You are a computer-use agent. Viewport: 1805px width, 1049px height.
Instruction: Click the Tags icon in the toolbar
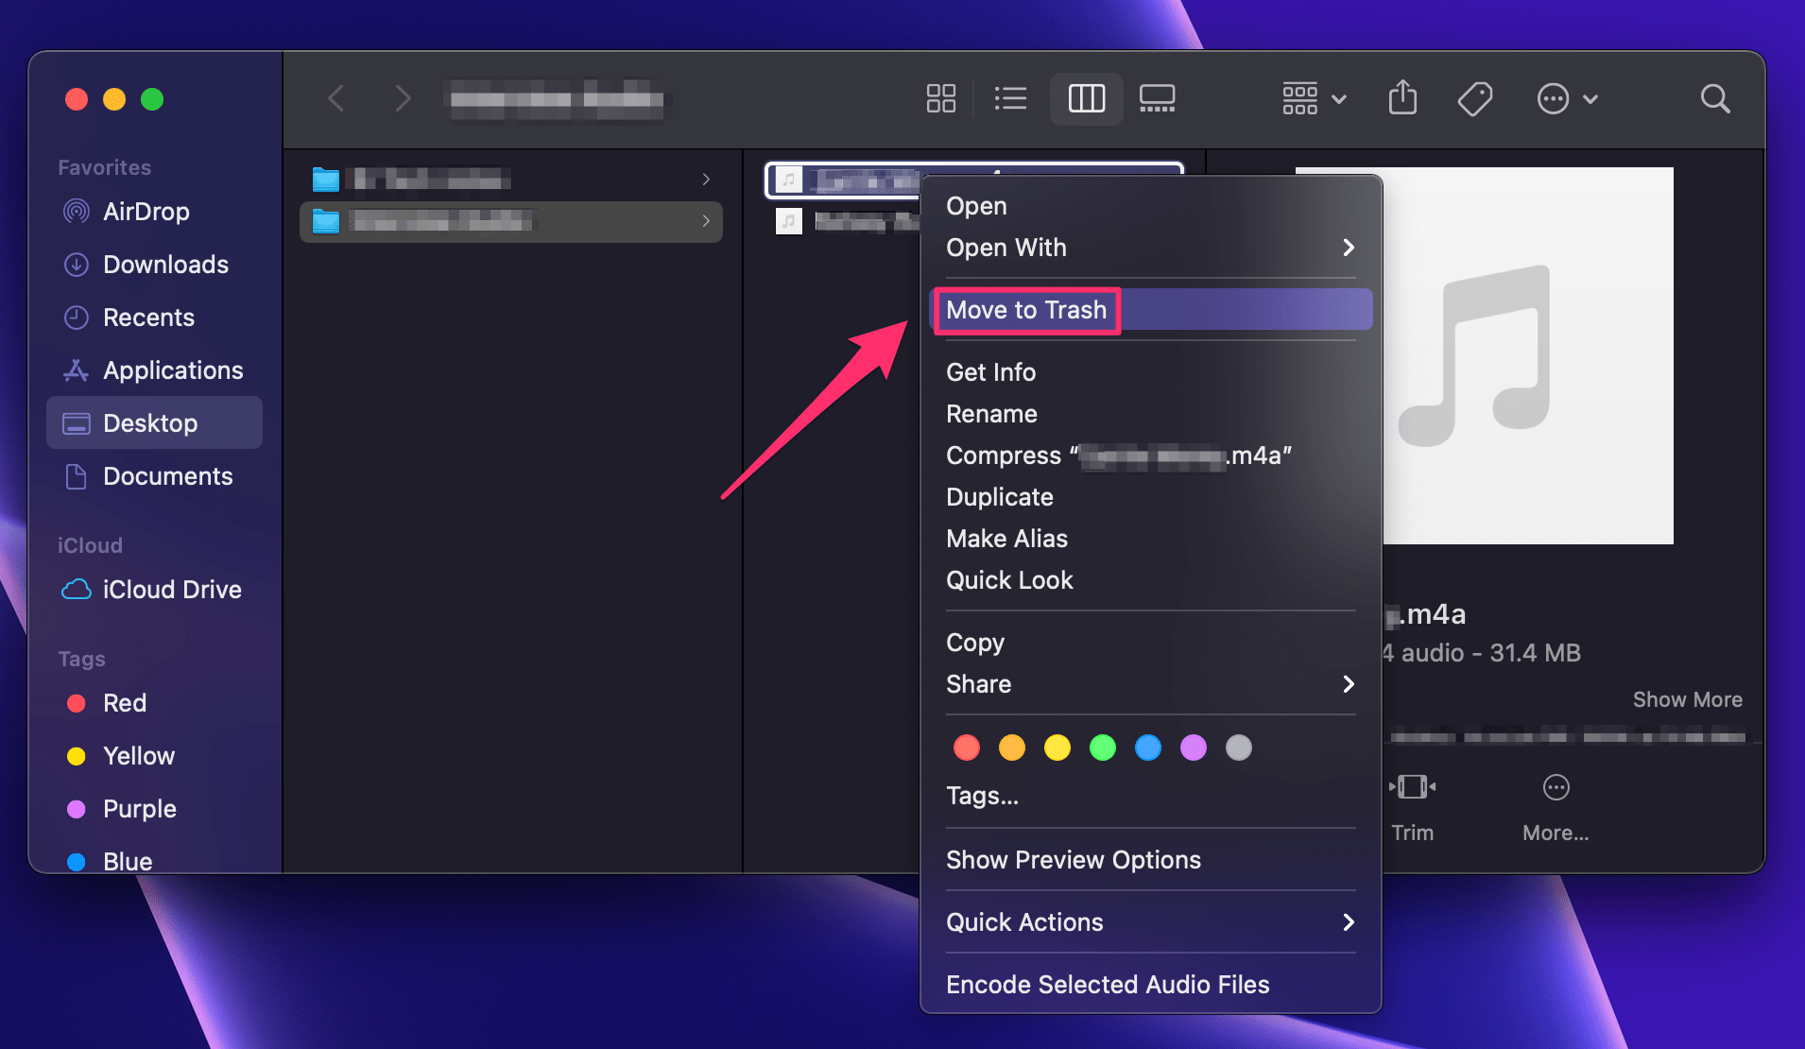pos(1476,98)
